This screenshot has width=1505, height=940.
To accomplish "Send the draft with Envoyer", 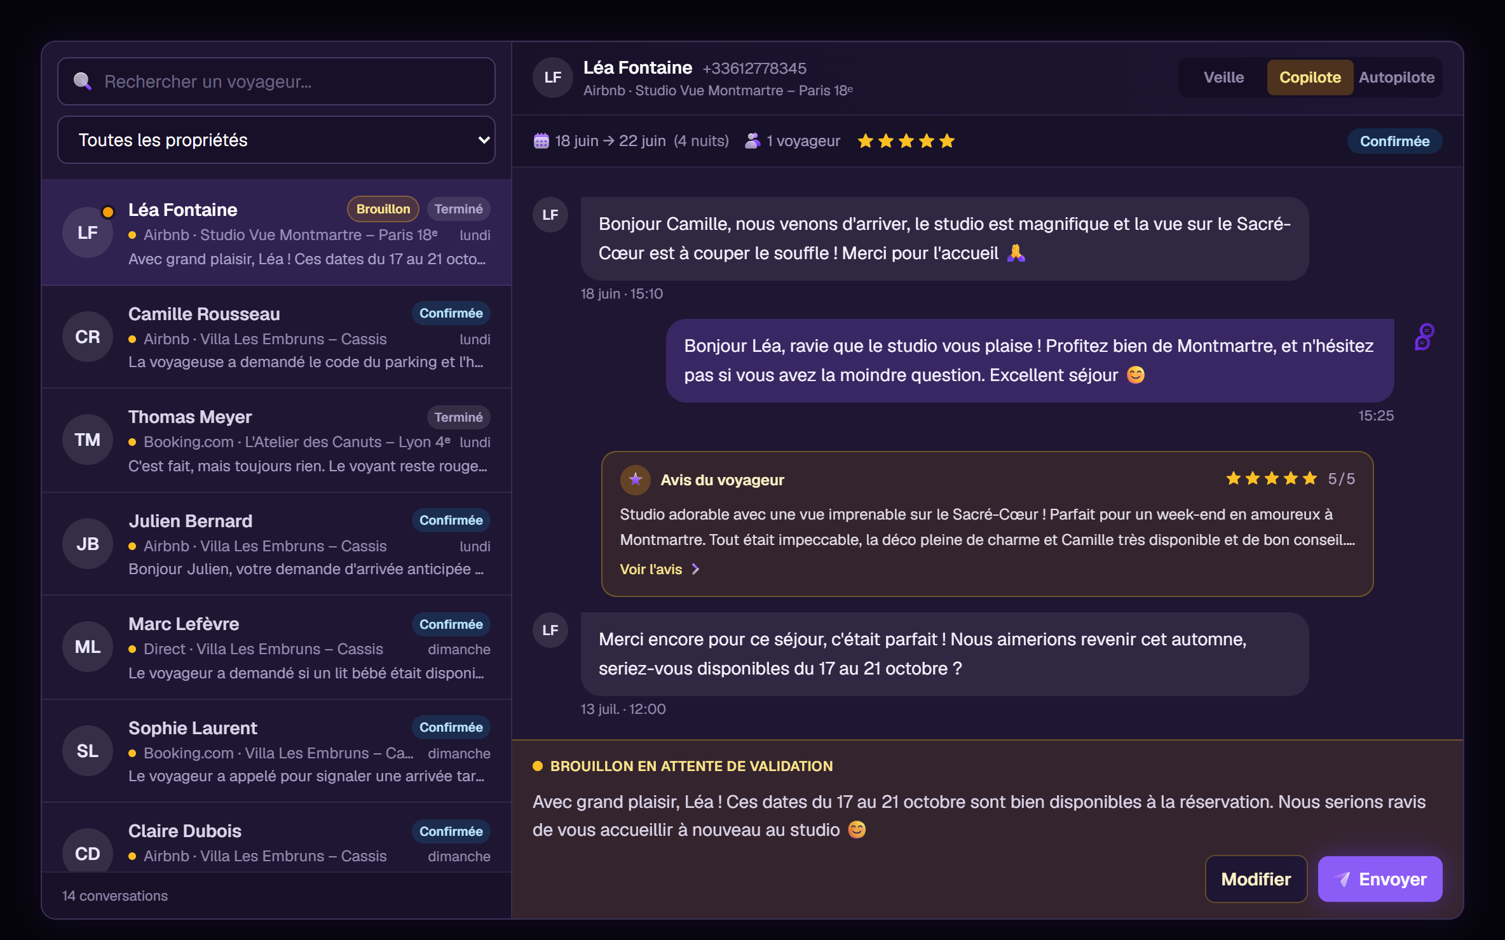I will coord(1380,879).
